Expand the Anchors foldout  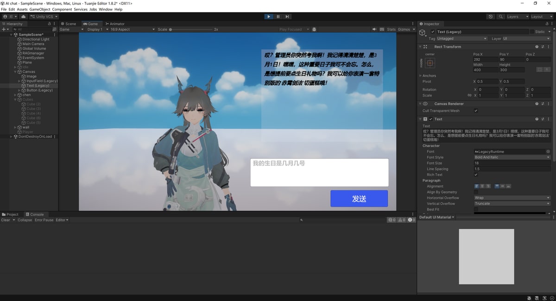tap(421, 75)
